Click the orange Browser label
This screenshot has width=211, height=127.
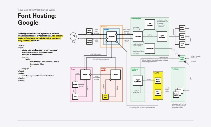pos(104,27)
